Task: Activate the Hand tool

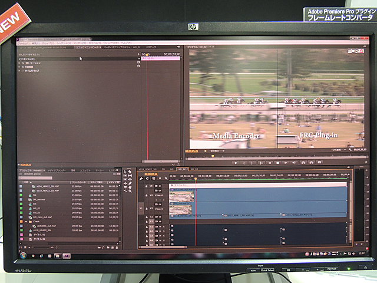Action: (130, 187)
